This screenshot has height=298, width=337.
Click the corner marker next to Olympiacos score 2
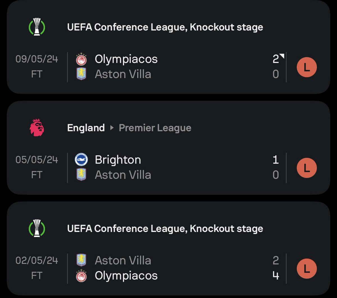pos(282,56)
